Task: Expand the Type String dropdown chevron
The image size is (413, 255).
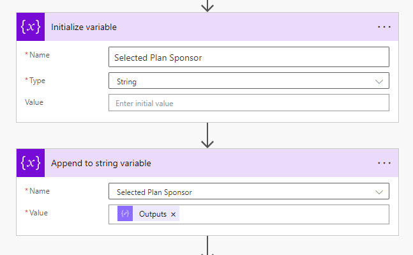Action: (x=379, y=81)
